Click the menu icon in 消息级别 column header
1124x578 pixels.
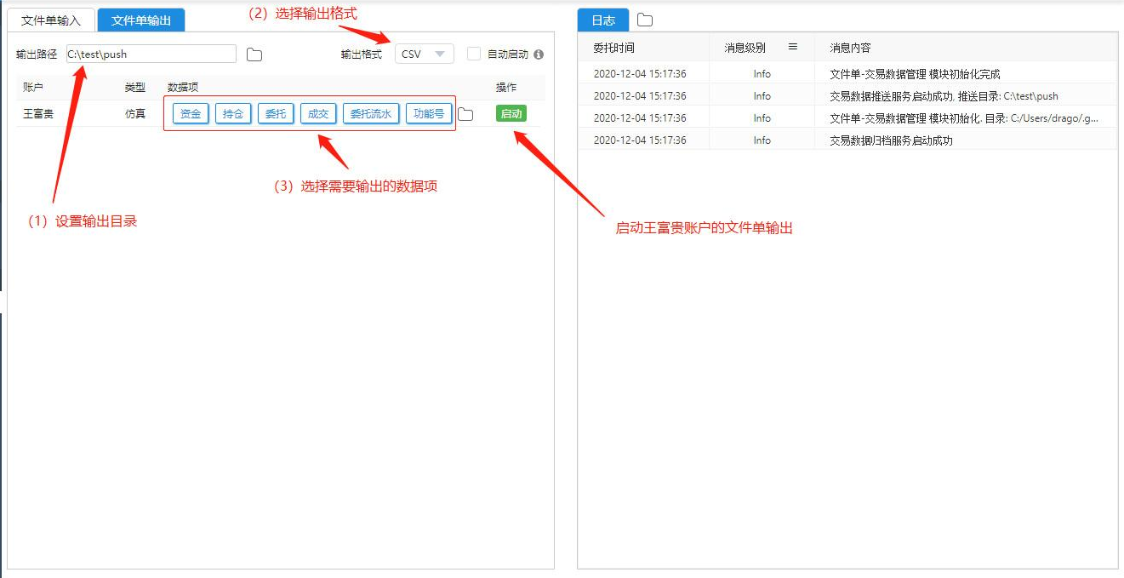tap(793, 48)
